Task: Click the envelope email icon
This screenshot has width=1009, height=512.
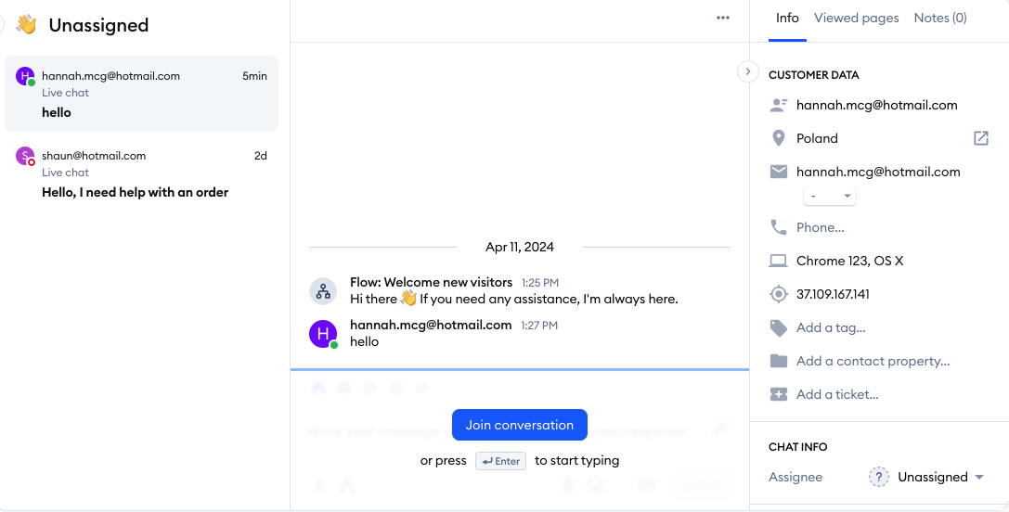Action: click(x=779, y=172)
